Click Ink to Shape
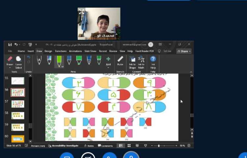The image size is (247, 158). click(132, 62)
